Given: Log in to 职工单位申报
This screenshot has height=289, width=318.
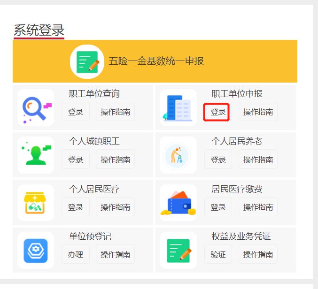Looking at the screenshot, I should pos(218,112).
